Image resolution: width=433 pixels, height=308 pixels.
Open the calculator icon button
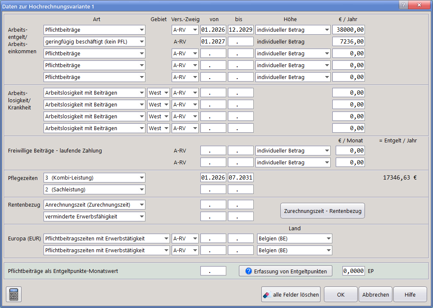coord(14,294)
